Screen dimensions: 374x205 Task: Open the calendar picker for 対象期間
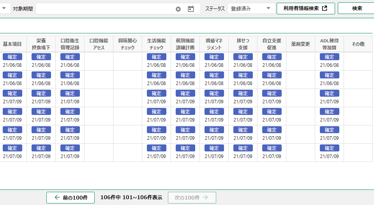tap(191, 9)
